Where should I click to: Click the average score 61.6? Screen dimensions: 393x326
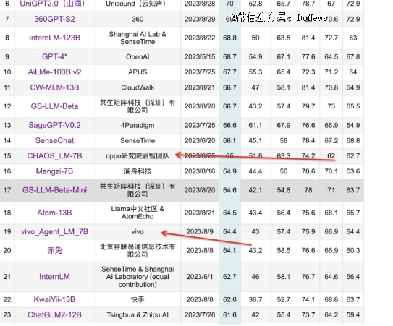coord(229,314)
